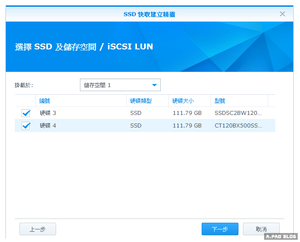Click the 111.79 GB size of 硬碟 3
Screen dimensions: 300x242
point(187,113)
